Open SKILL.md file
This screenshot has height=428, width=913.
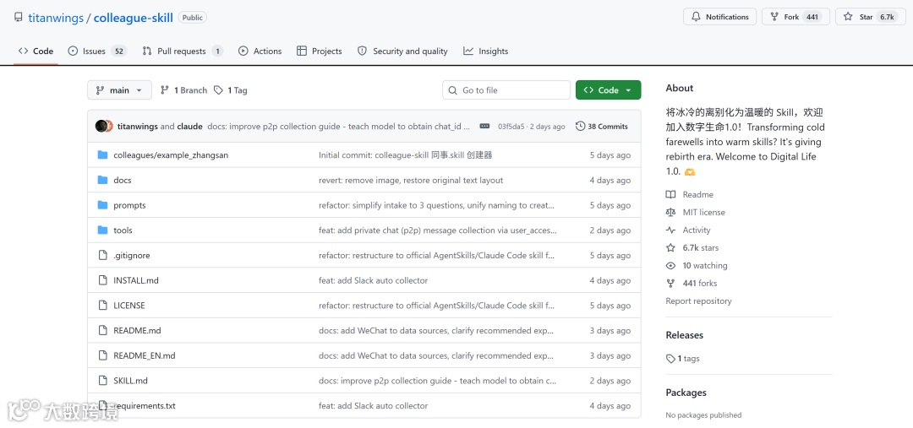point(130,381)
